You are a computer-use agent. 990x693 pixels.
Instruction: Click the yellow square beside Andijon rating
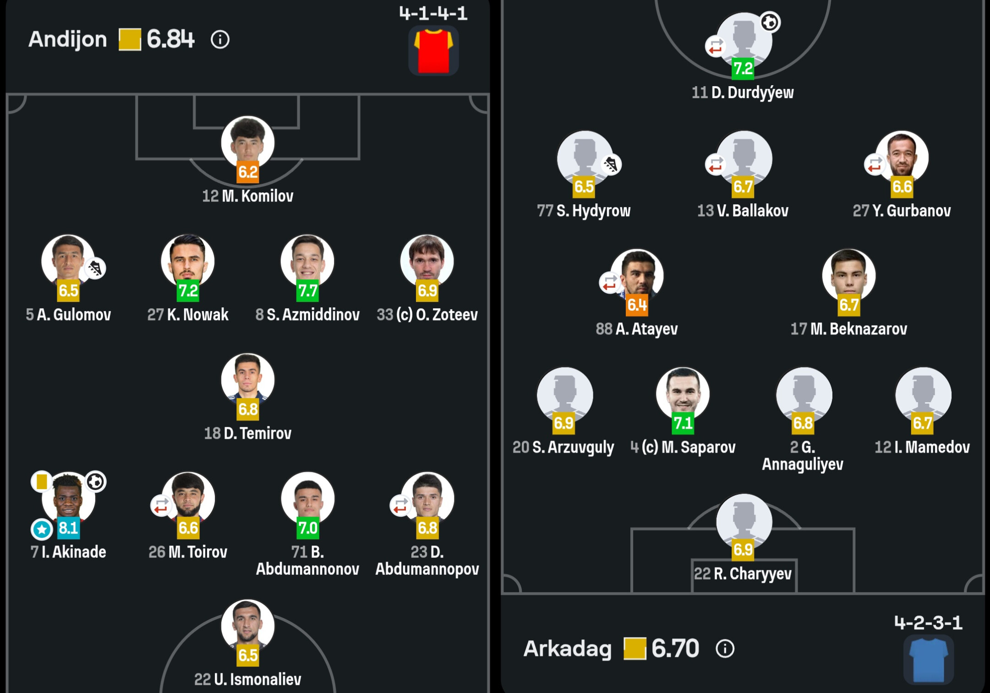point(130,40)
